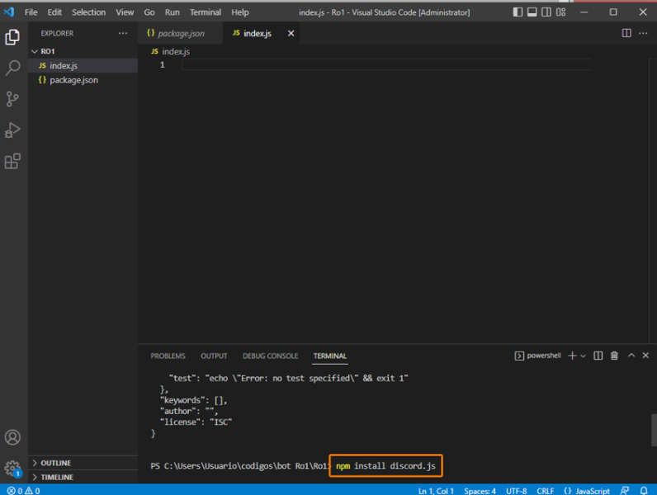Screen dimensions: 657x495
Task: Toggle the bottom panel layout button
Action: [532, 12]
